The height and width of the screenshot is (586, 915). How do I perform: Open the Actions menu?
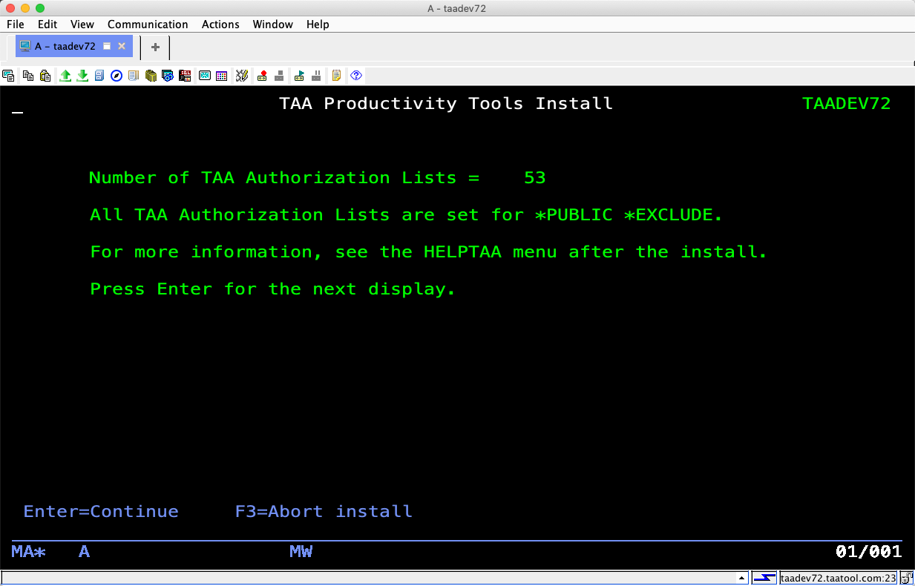(220, 24)
